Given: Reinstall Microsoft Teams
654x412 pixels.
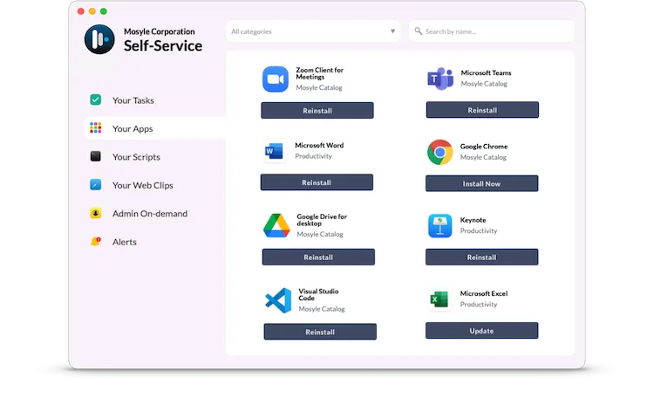Looking at the screenshot, I should [x=482, y=110].
